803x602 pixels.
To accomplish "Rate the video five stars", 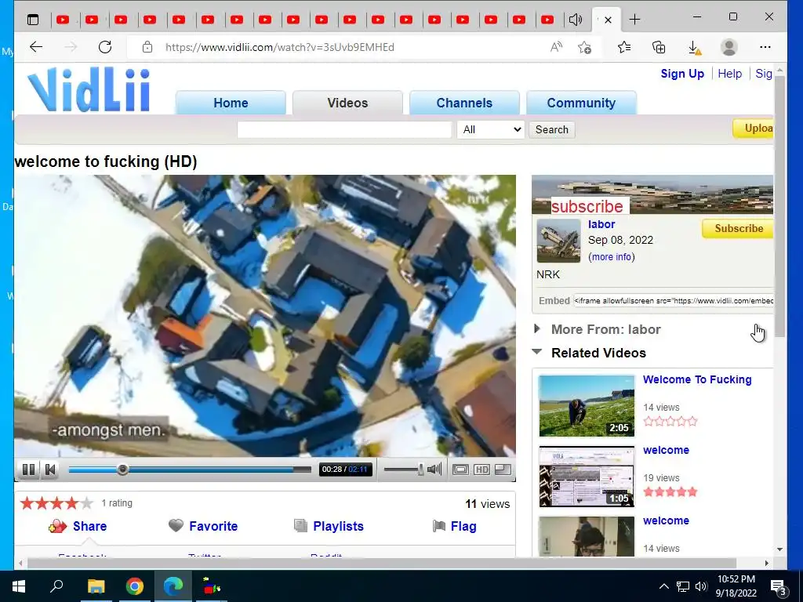I will coord(86,503).
